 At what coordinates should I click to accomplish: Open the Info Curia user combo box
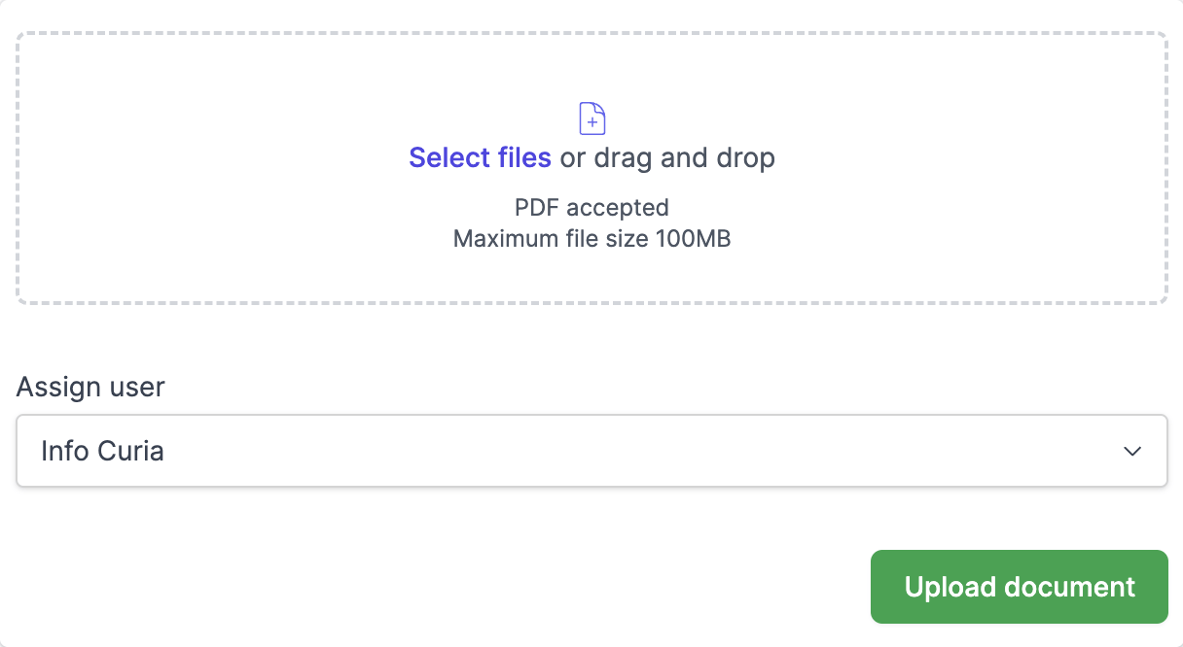click(x=591, y=452)
